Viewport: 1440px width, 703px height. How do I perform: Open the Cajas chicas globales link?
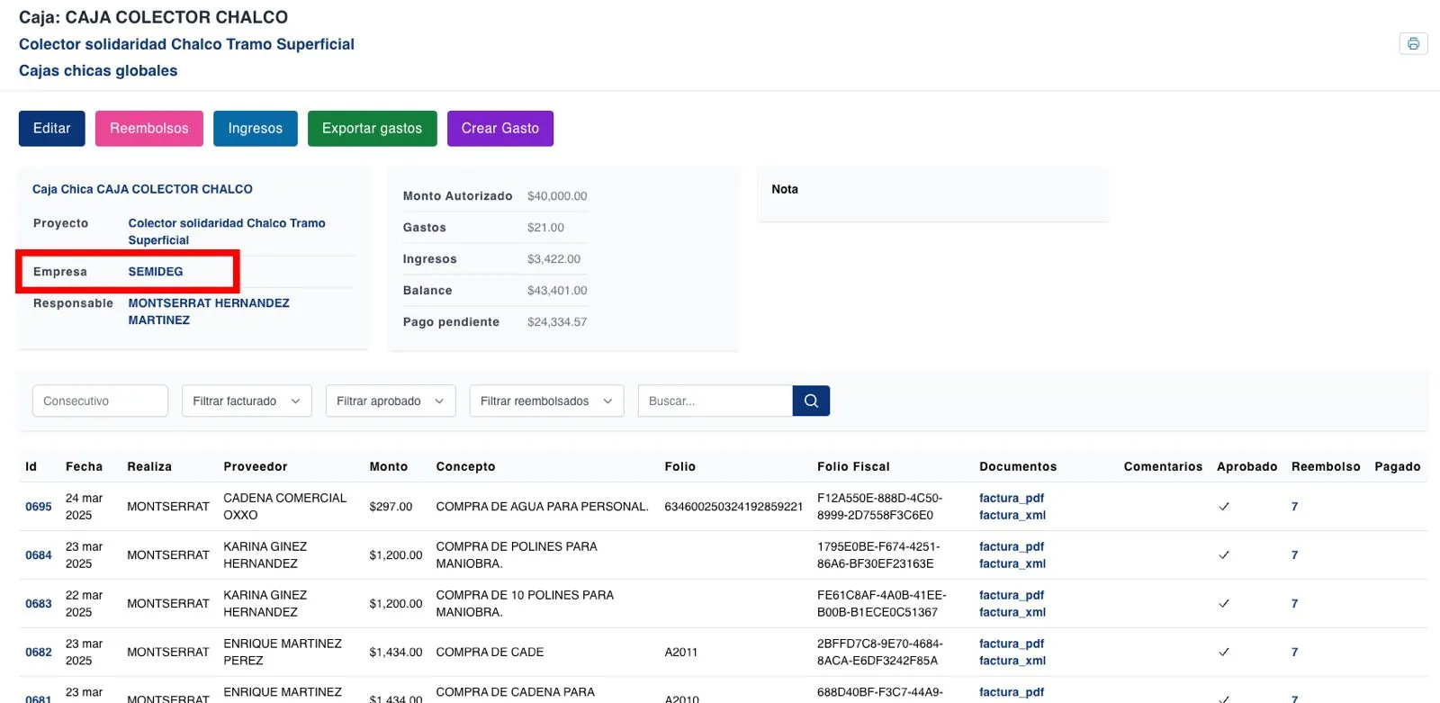(98, 71)
